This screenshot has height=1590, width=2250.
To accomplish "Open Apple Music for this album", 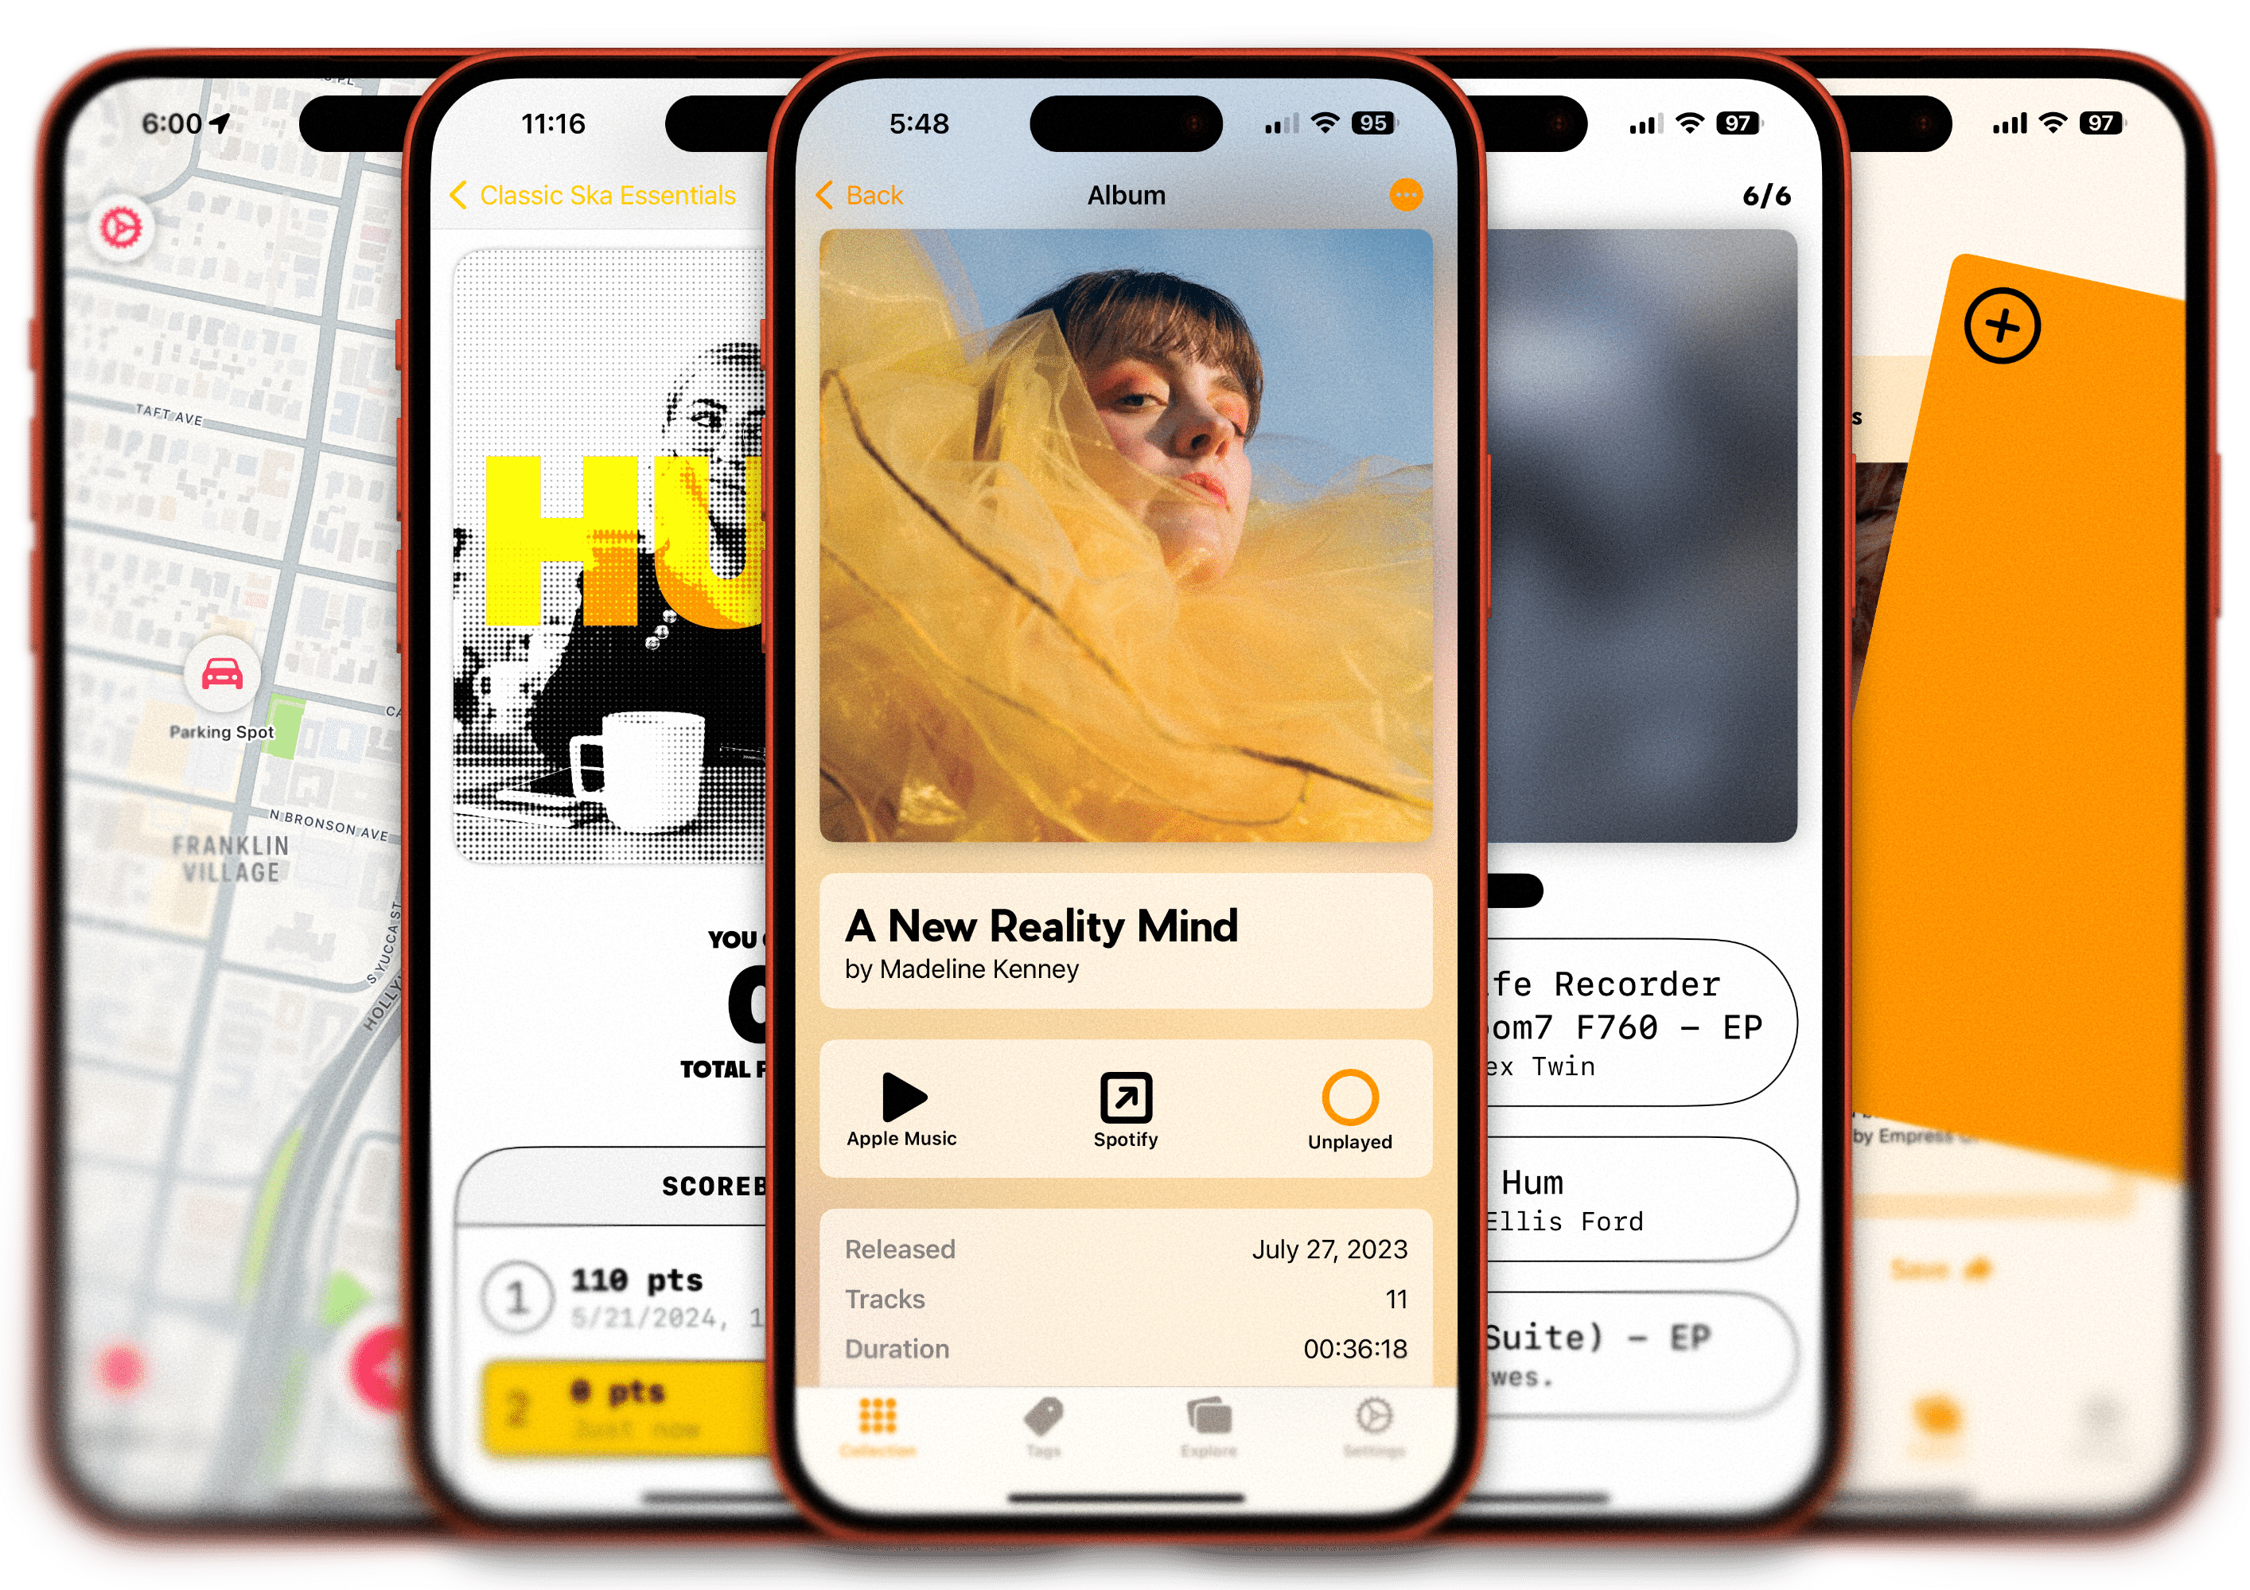I will [903, 1101].
